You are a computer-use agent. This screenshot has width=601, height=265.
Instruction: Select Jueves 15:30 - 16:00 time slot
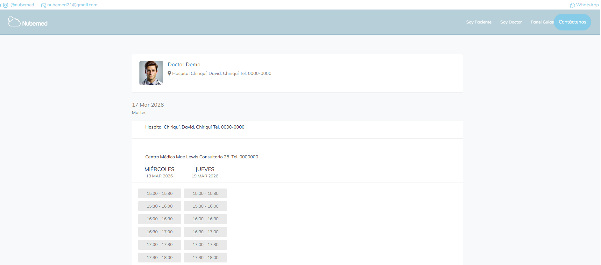[x=205, y=206]
